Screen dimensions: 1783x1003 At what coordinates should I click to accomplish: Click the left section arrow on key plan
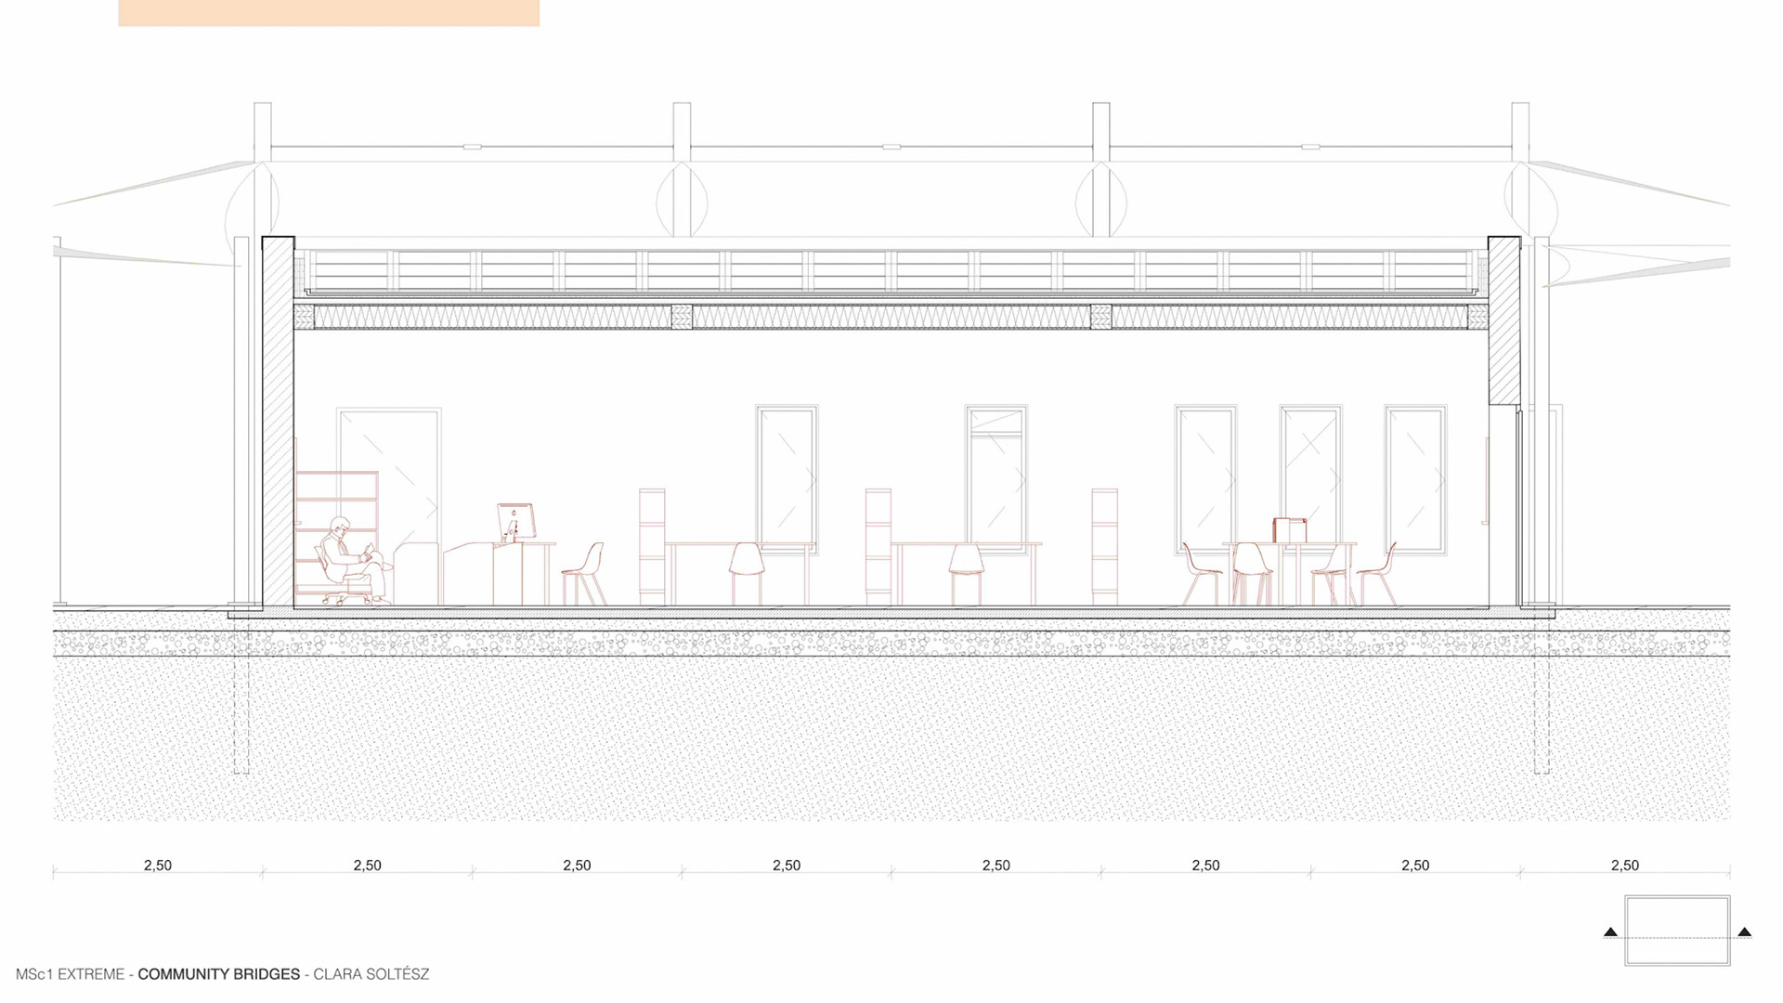point(1610,931)
